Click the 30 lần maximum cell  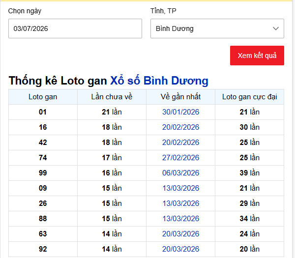tap(249, 127)
